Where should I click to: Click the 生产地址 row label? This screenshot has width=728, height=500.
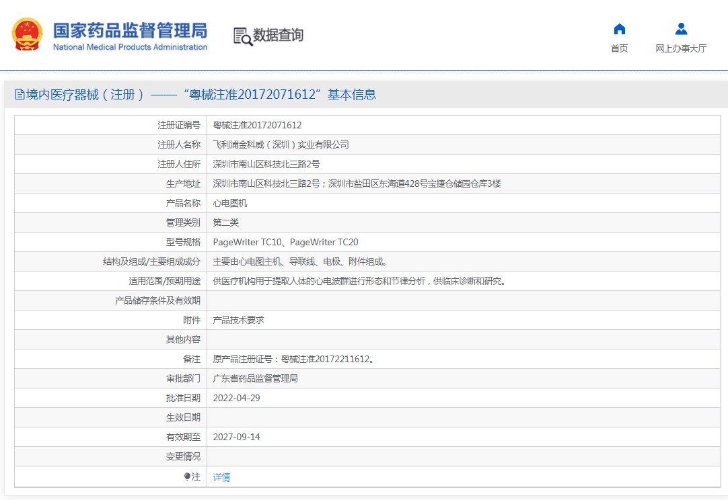click(184, 183)
